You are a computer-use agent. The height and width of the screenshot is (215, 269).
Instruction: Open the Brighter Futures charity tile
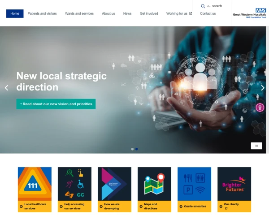pos(234,189)
